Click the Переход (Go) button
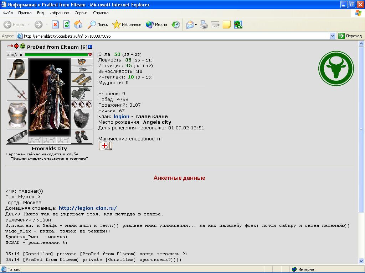This screenshot has width=365, height=273. (x=350, y=36)
